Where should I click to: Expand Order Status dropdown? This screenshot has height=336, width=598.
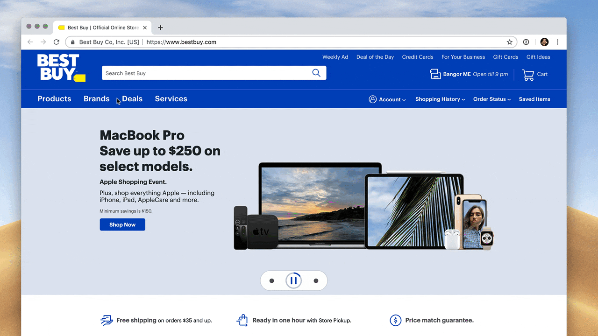(x=492, y=99)
